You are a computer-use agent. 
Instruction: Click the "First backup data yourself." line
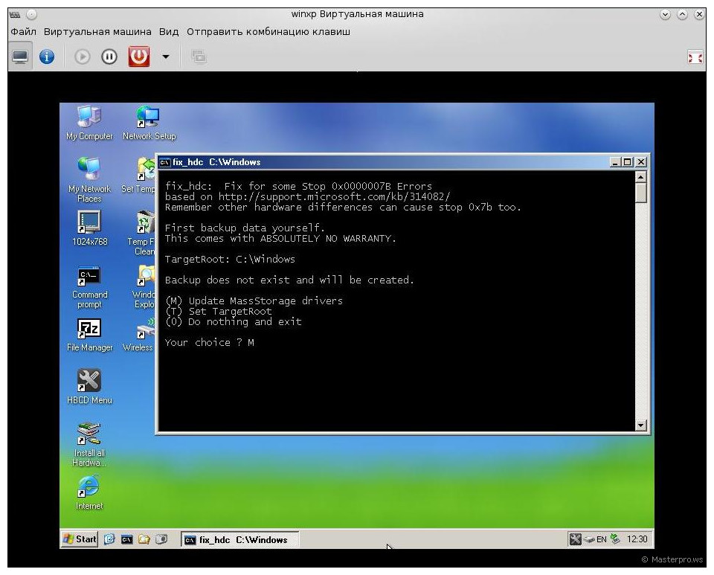pyautogui.click(x=245, y=228)
